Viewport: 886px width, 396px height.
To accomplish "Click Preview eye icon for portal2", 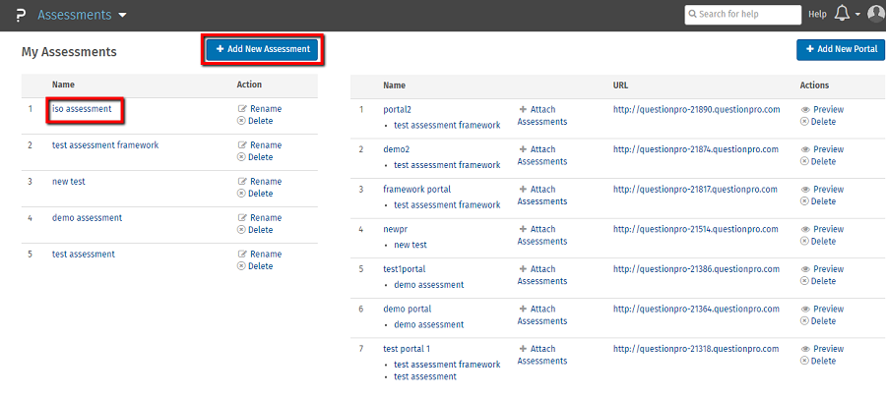I will [x=805, y=110].
